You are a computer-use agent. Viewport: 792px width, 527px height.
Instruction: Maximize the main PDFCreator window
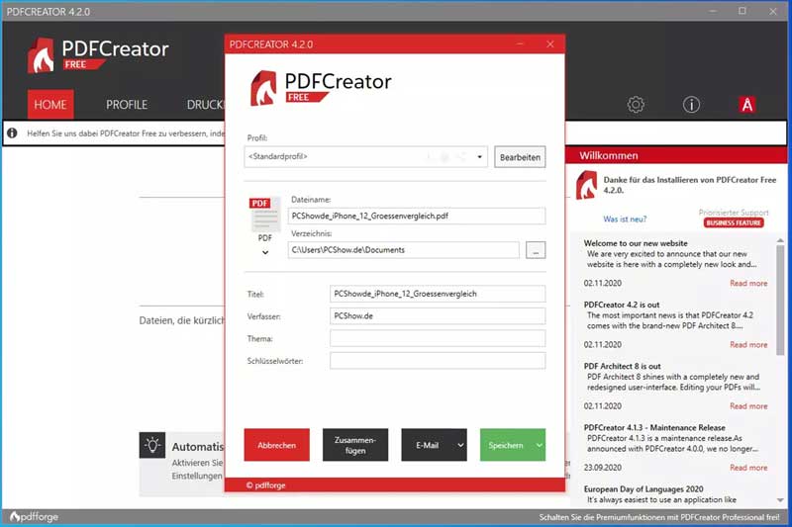point(742,11)
